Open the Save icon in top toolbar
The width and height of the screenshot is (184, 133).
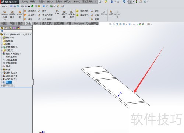[x=112, y=1]
